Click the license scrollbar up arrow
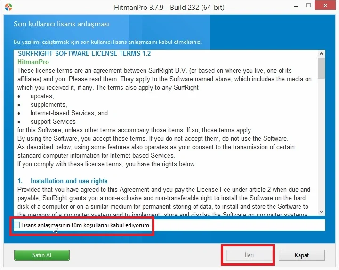Image resolution: width=339 pixels, height=270 pixels. pos(321,53)
